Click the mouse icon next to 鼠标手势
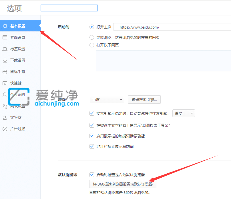The width and height of the screenshot is (231, 199). click(5, 72)
